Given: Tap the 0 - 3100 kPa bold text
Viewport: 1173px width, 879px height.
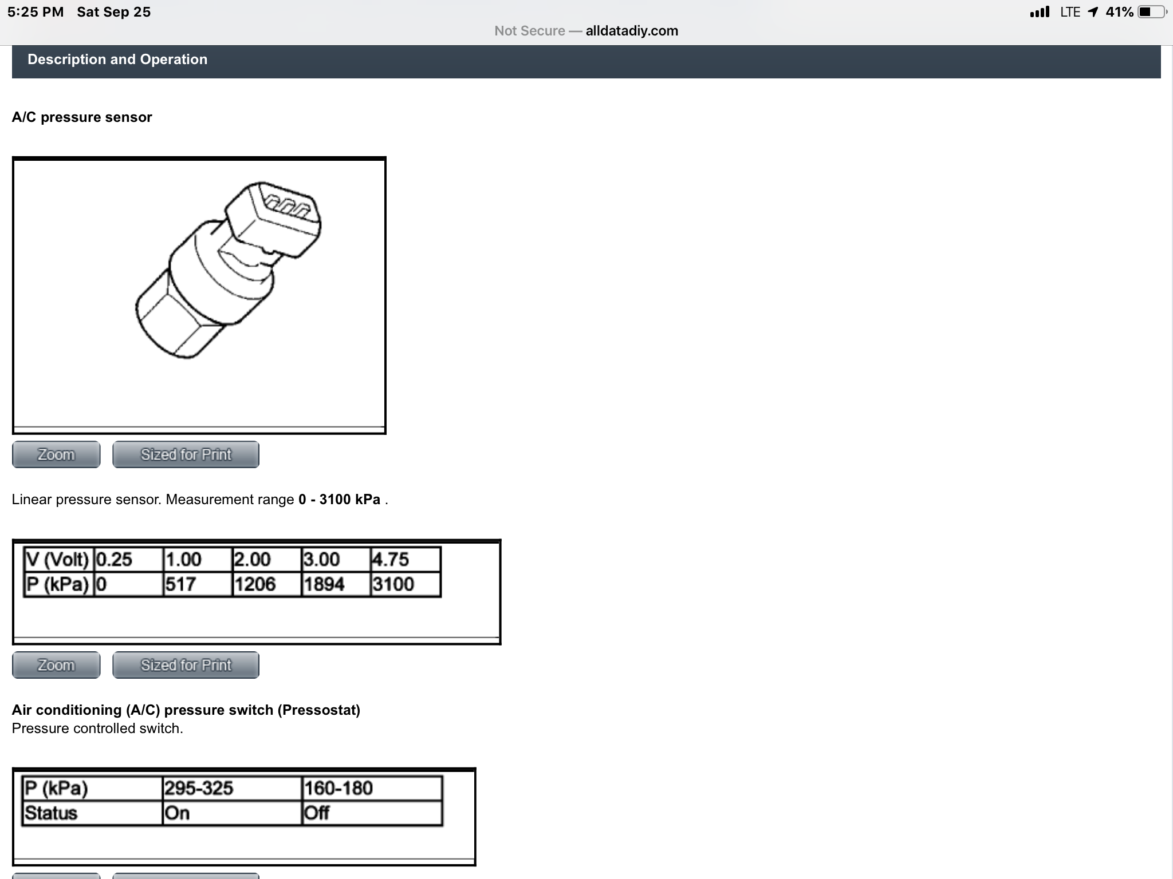Looking at the screenshot, I should [x=339, y=500].
